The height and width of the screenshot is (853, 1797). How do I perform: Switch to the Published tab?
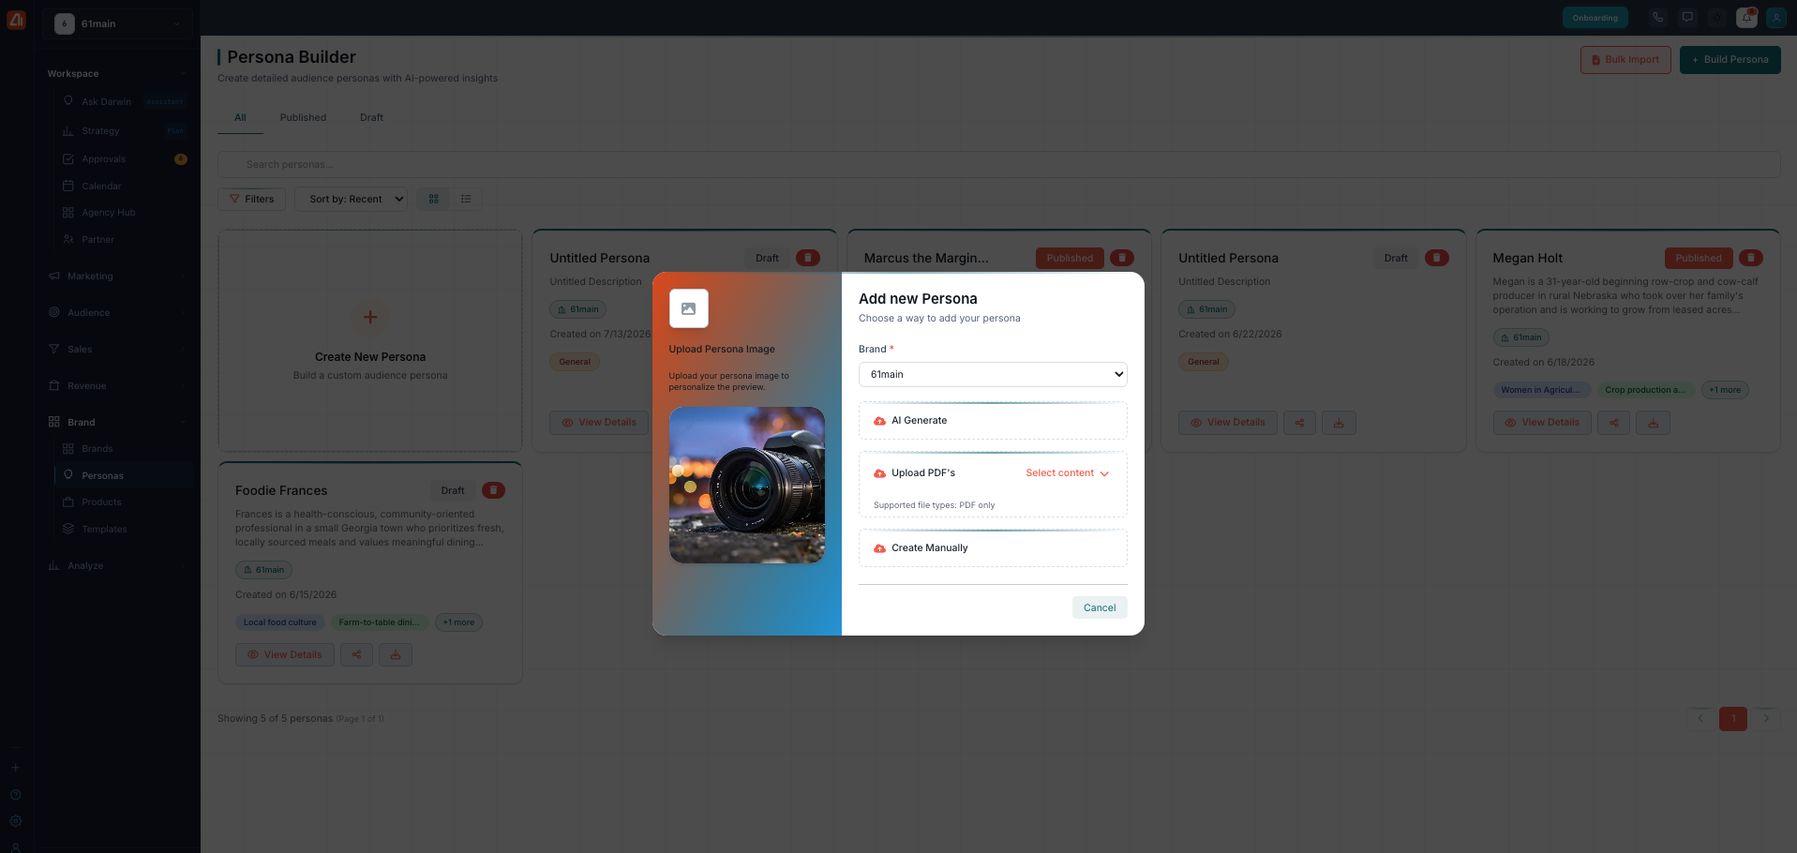tap(303, 118)
